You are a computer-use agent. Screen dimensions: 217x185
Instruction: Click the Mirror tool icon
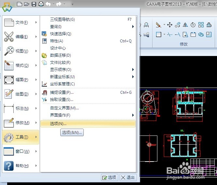[185, 25]
